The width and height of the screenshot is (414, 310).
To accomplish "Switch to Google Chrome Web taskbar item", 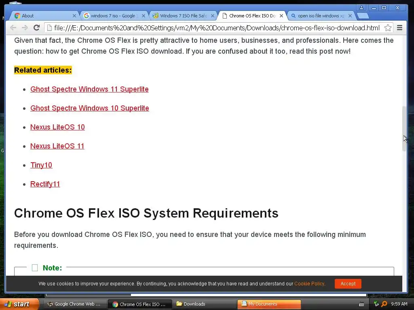I will coord(75,304).
